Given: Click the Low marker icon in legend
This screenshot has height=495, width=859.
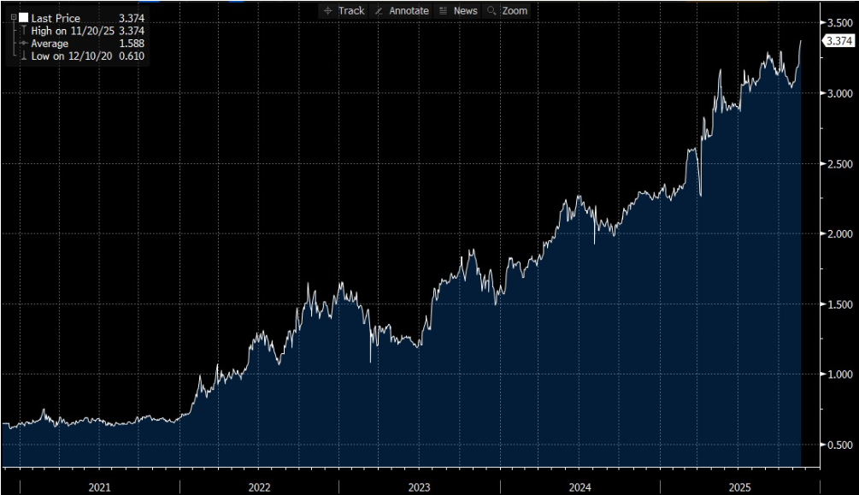Looking at the screenshot, I should tap(22, 56).
